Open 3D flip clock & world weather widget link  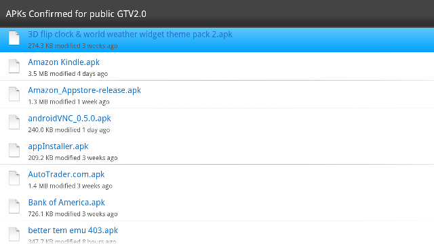[130, 35]
